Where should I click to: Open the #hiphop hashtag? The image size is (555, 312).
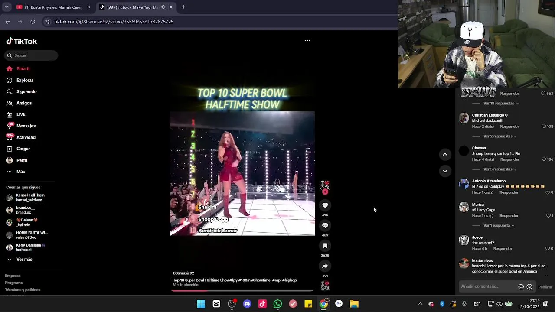pyautogui.click(x=289, y=280)
